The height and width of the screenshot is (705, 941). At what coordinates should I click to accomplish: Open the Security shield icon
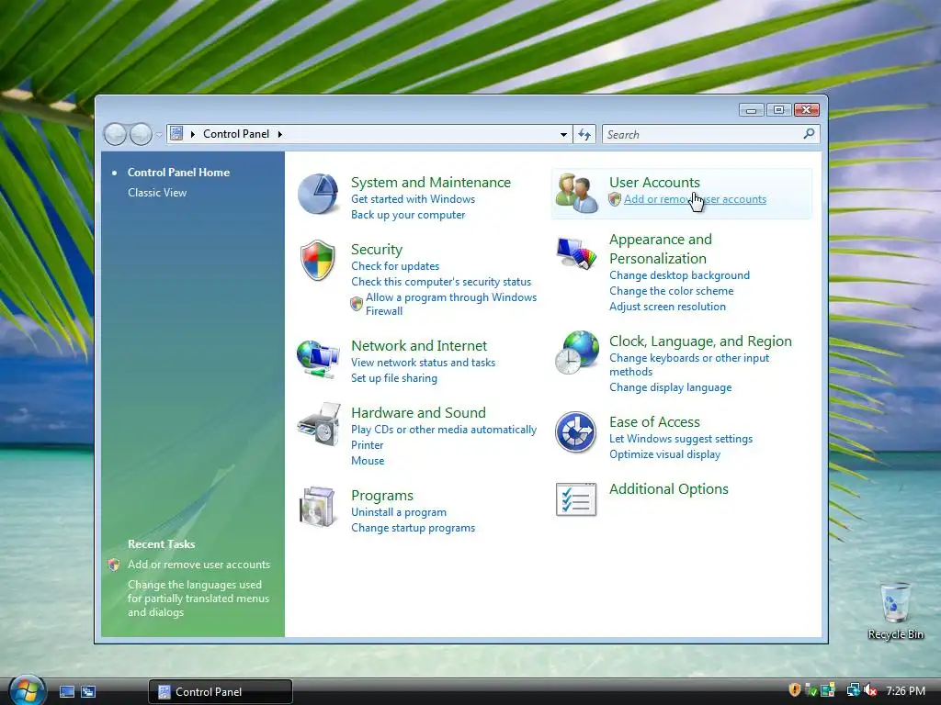tap(317, 260)
